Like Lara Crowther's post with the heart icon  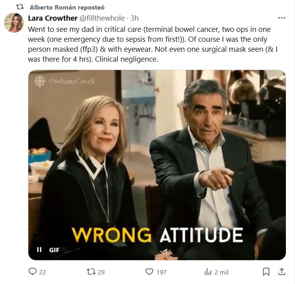click(149, 272)
